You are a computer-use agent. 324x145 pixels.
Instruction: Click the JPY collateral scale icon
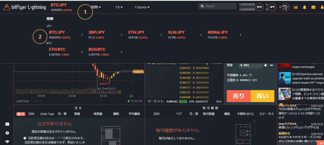(286, 7)
